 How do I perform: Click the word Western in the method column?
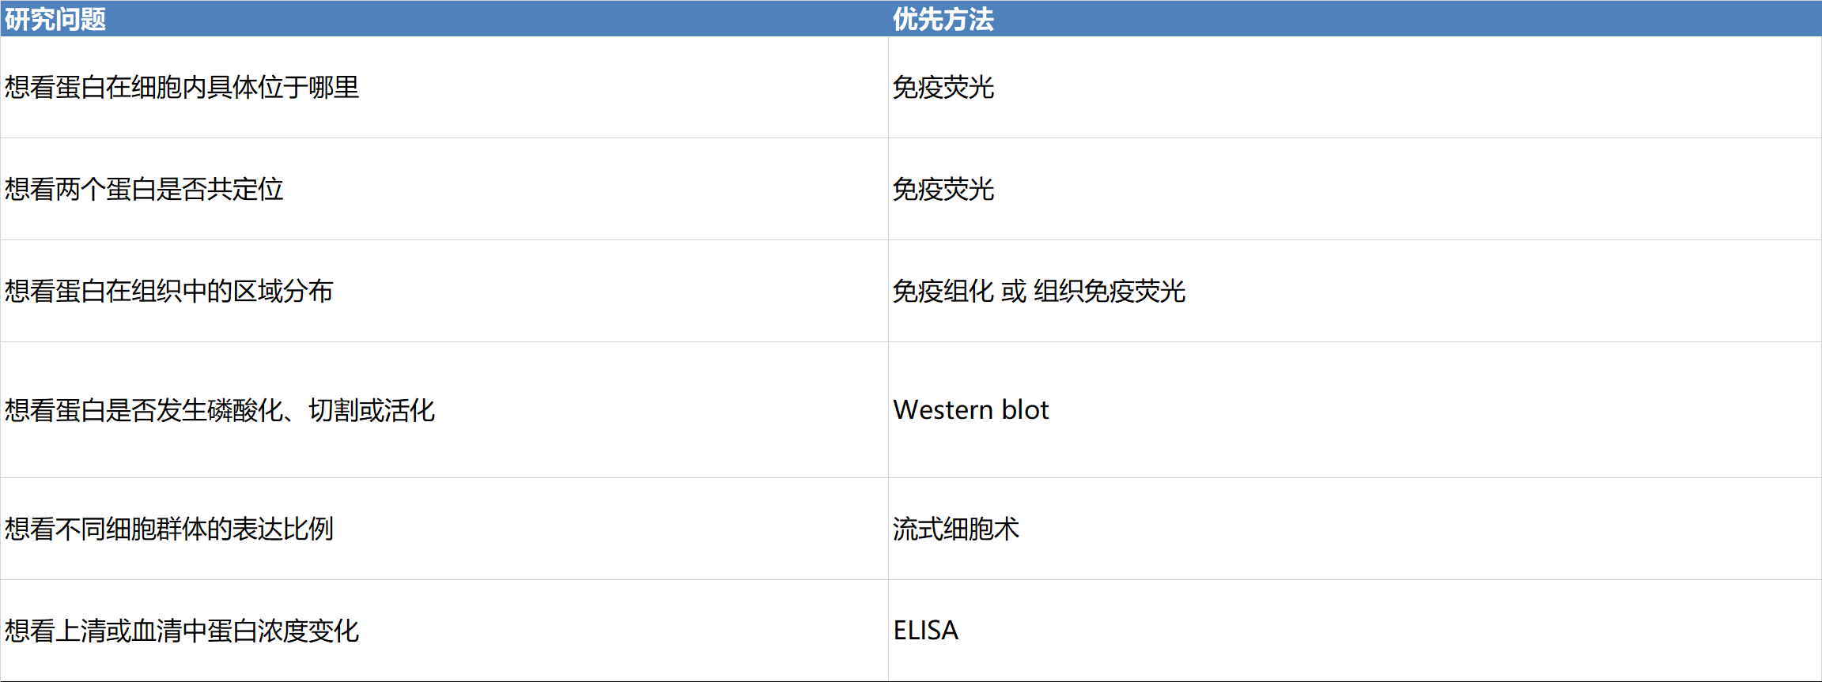point(943,409)
